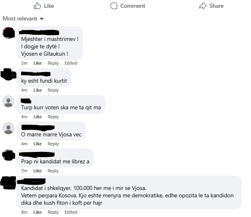Click the Share arrow icon
Screen dimensions: 251x217
coord(203,6)
